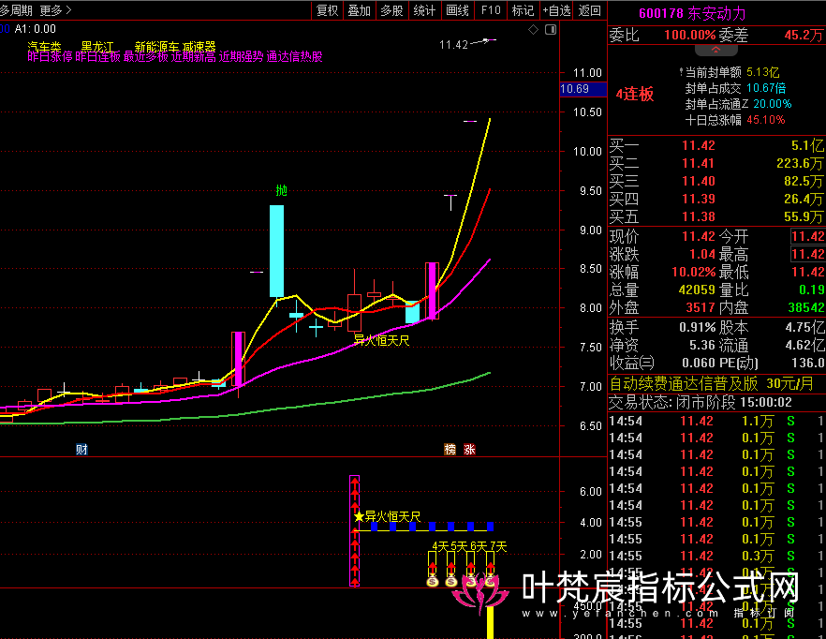Image resolution: width=826 pixels, height=639 pixels.
Task: Open the 多周期 multi-period view
Action: [x=16, y=10]
